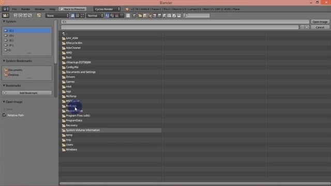Toggle the Relative Path checkbox

[x=4, y=115]
